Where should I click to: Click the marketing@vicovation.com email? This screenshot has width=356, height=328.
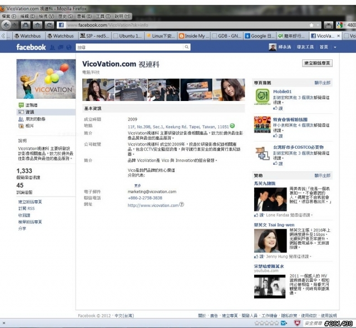pos(152,191)
